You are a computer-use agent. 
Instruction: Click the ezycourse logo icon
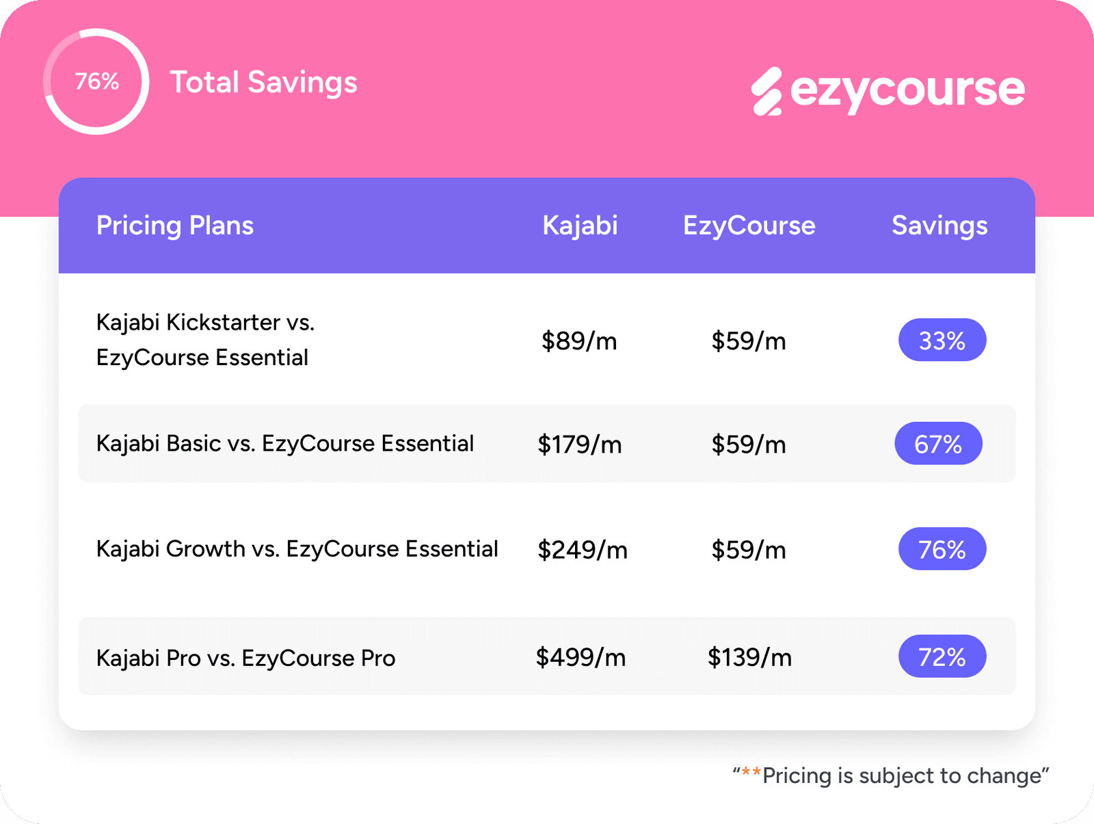766,91
